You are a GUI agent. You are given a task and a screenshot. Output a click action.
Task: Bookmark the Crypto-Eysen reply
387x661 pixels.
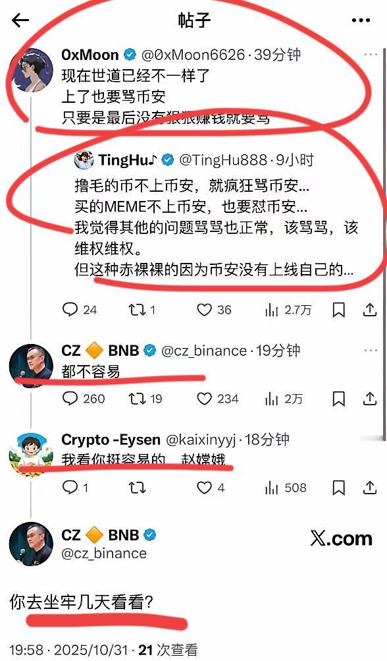[338, 488]
